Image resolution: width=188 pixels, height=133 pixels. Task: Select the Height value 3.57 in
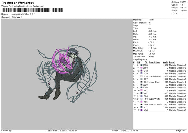tap(183, 8)
